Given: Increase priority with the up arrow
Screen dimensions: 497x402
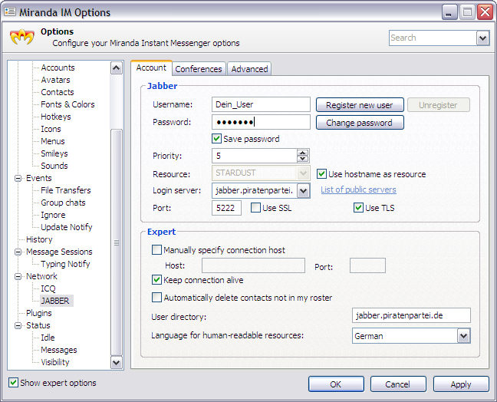Looking at the screenshot, I should [x=303, y=152].
